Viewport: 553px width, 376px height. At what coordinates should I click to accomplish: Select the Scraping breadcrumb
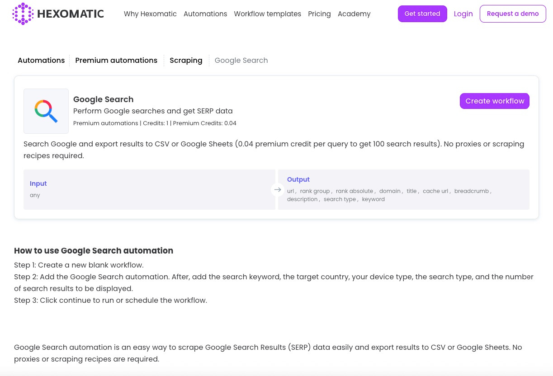pos(186,61)
